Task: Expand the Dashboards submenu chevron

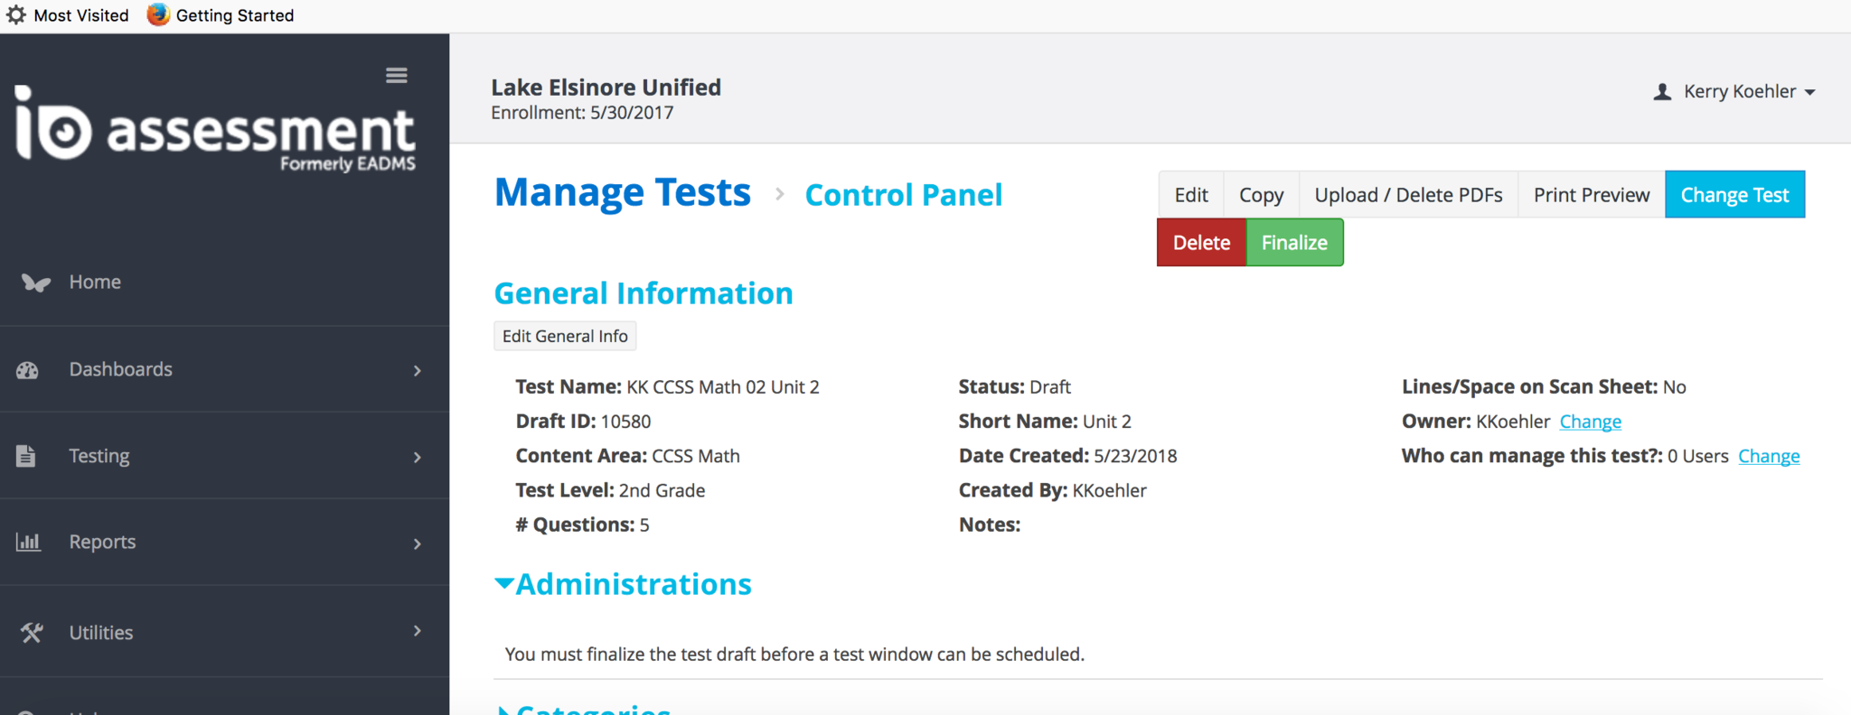Action: 417,370
